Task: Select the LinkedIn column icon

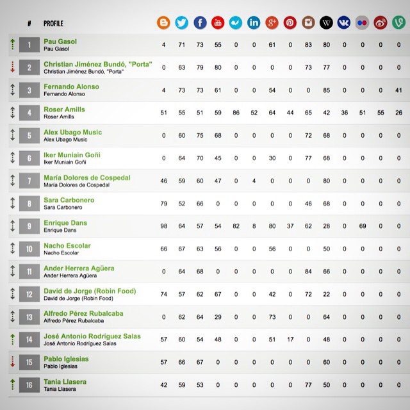Action: pyautogui.click(x=254, y=23)
